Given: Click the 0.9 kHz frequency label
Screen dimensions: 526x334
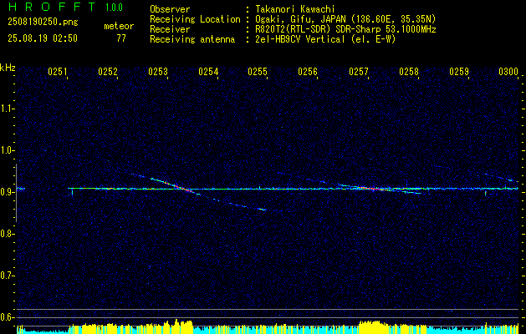Looking at the screenshot, I should 6,192.
